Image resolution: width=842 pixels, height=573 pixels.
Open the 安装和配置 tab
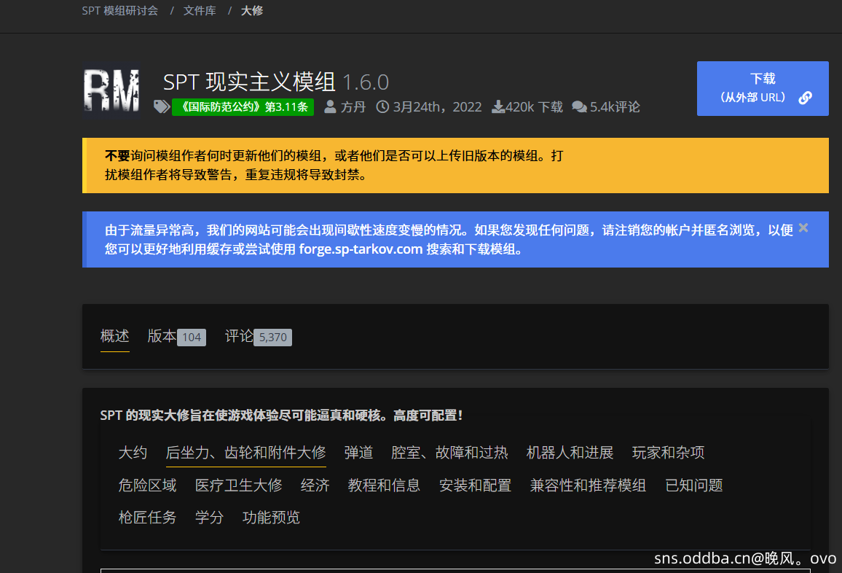[475, 486]
